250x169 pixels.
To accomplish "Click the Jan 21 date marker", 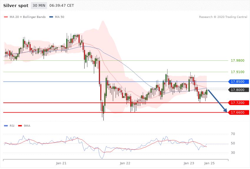I will click(61, 163).
